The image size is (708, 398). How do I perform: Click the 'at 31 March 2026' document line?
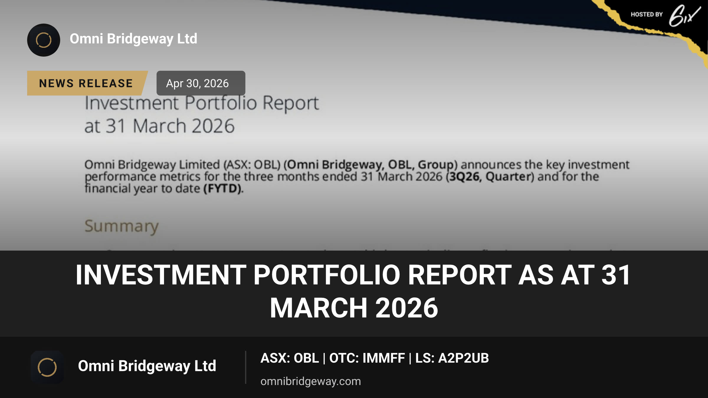159,126
